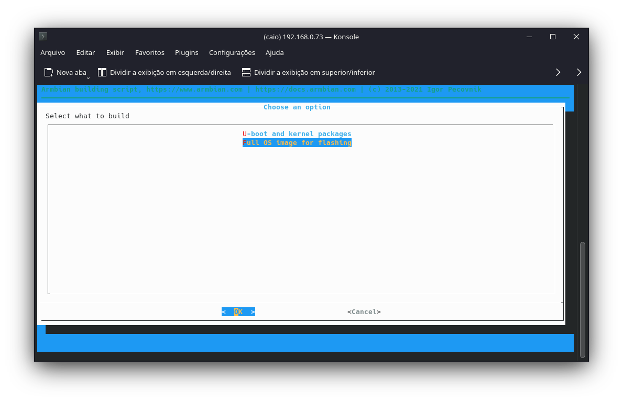Image resolution: width=623 pixels, height=402 pixels.
Task: Click the split view top/bottom icon
Action: [x=246, y=72]
